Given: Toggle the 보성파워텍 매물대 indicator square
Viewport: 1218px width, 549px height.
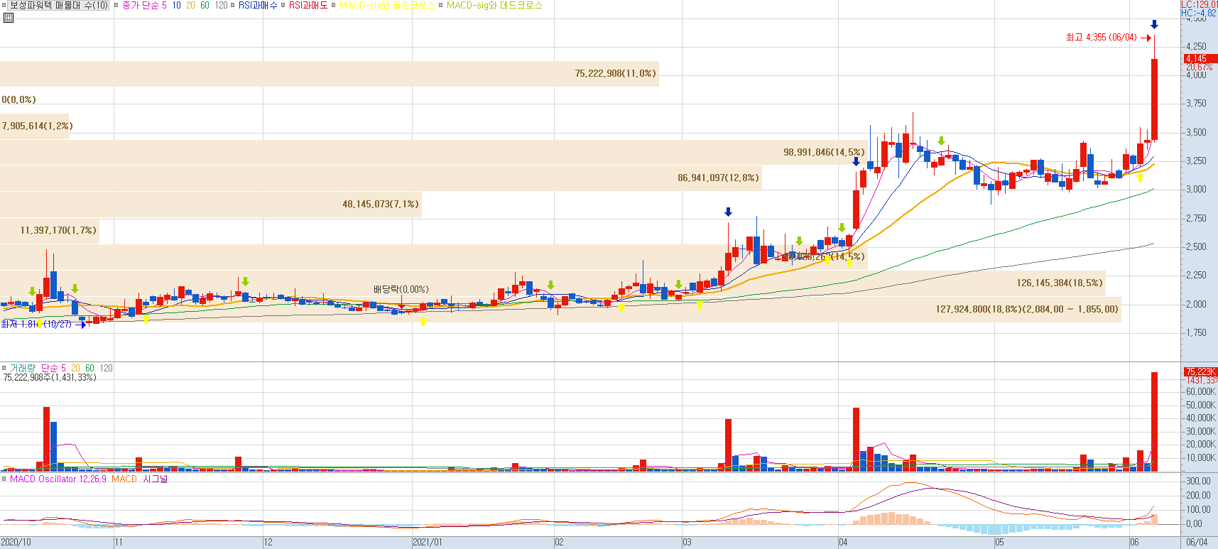Looking at the screenshot, I should pyautogui.click(x=4, y=5).
